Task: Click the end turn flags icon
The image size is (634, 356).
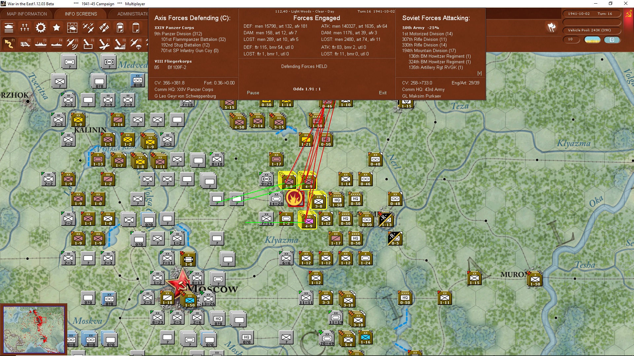Action: click(551, 27)
